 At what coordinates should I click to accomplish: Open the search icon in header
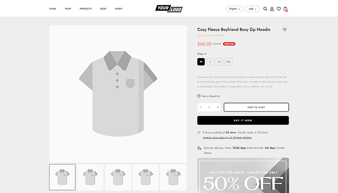[265, 9]
